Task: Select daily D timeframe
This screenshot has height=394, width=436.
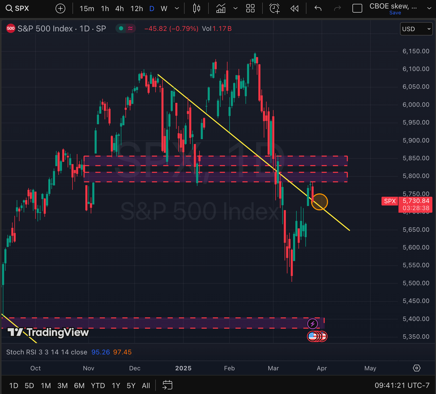Action: [152, 8]
